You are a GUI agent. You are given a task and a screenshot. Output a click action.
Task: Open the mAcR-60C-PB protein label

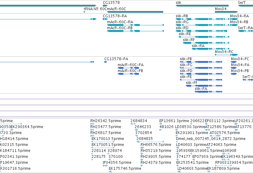point(130,71)
